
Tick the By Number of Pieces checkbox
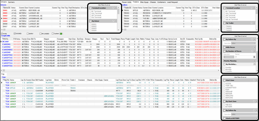click(225, 51)
